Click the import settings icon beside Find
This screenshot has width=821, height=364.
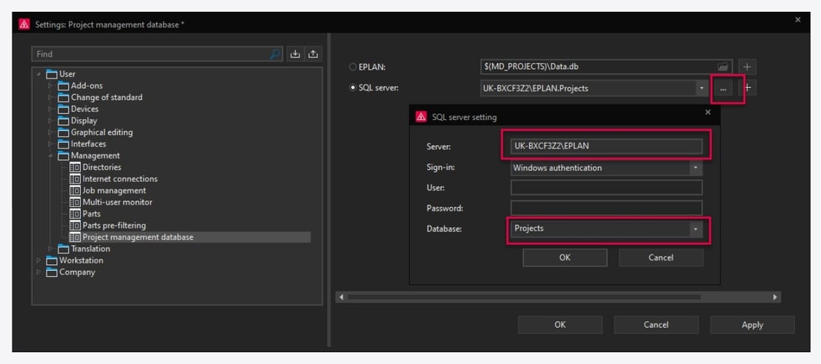[x=296, y=54]
